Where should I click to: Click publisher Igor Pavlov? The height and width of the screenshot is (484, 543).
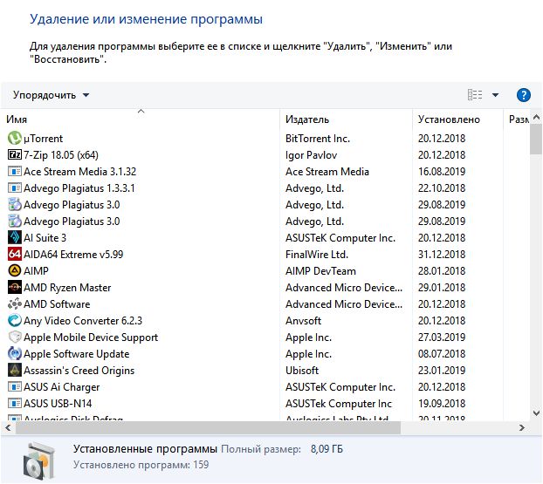(311, 155)
